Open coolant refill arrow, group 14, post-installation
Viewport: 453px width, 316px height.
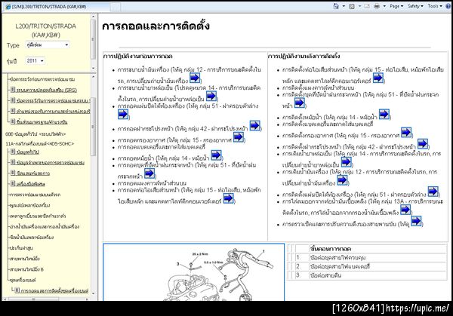click(346, 162)
